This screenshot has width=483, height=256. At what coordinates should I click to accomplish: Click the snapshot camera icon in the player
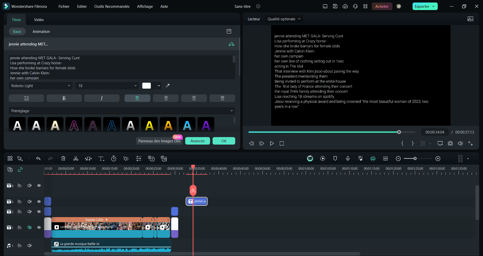tap(450, 143)
